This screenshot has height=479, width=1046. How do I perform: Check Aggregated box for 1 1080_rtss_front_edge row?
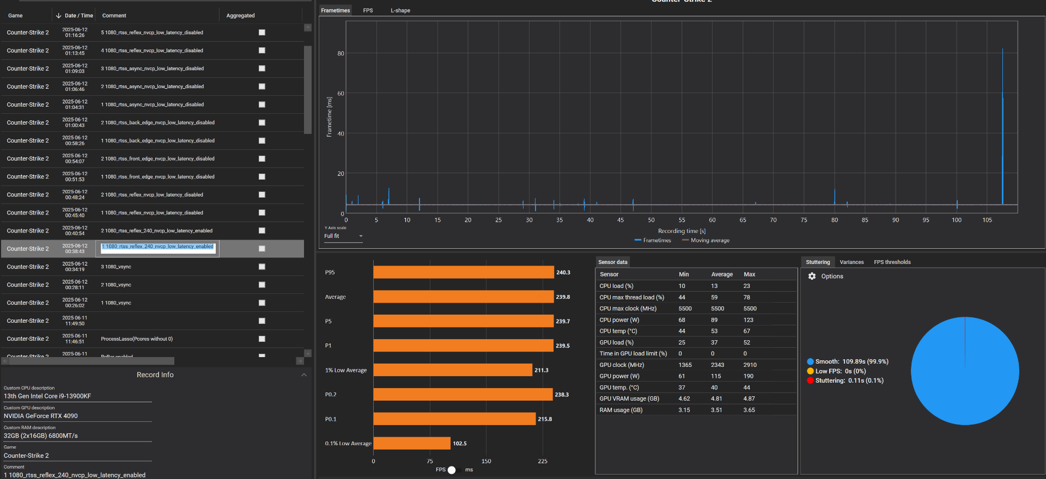[x=262, y=177]
